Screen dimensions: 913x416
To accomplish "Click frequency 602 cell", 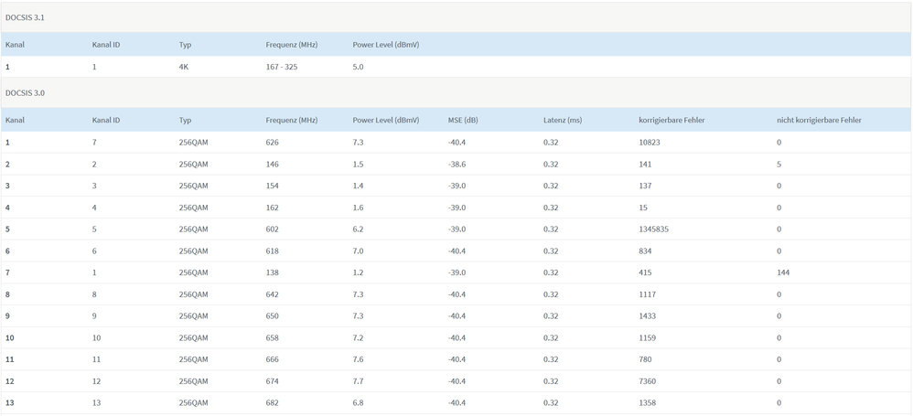I will point(272,229).
